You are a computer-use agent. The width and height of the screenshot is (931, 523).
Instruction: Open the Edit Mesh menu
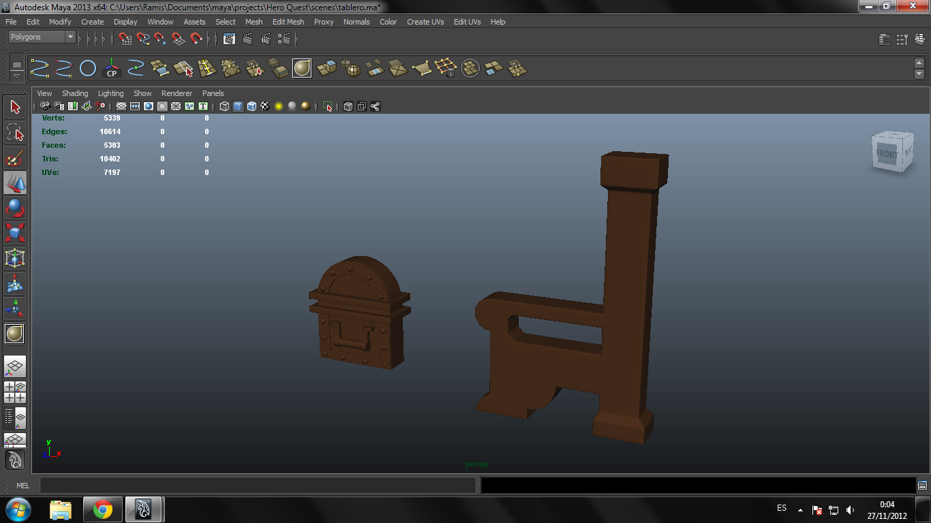tap(288, 22)
